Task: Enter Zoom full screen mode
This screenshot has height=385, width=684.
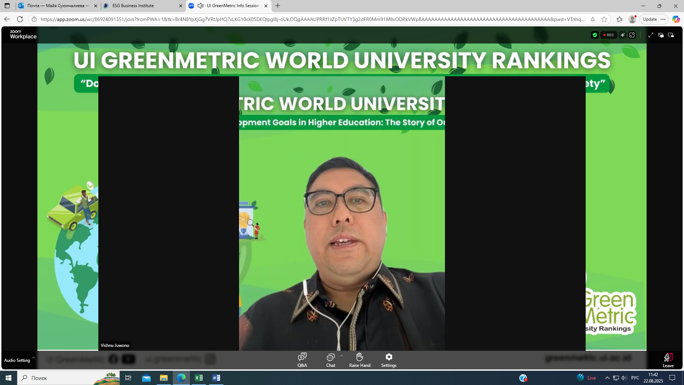Action: coord(651,35)
